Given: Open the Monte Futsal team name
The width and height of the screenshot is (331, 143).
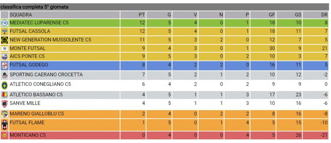Looking at the screenshot, I should pos(27,48).
